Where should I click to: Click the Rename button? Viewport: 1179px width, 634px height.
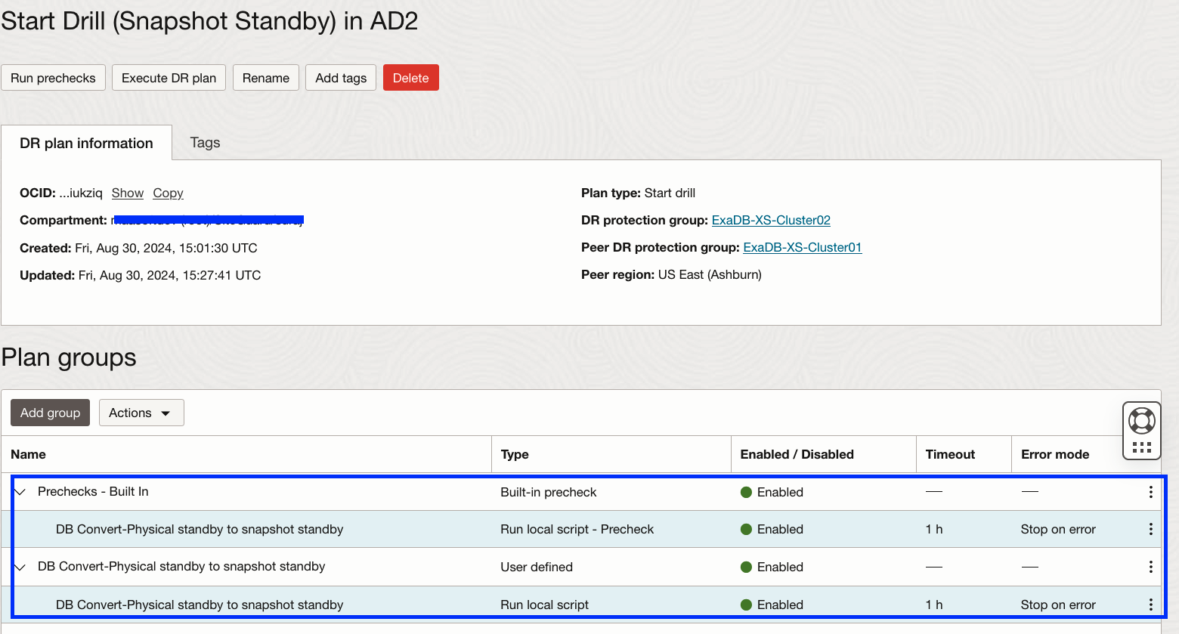pyautogui.click(x=266, y=78)
